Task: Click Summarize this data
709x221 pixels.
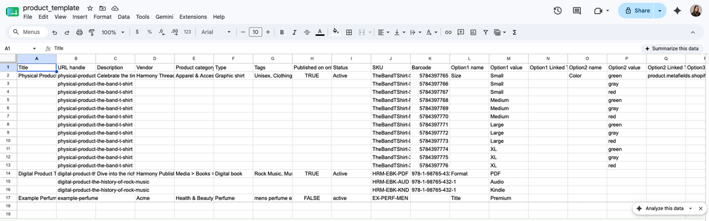Action: (672, 48)
